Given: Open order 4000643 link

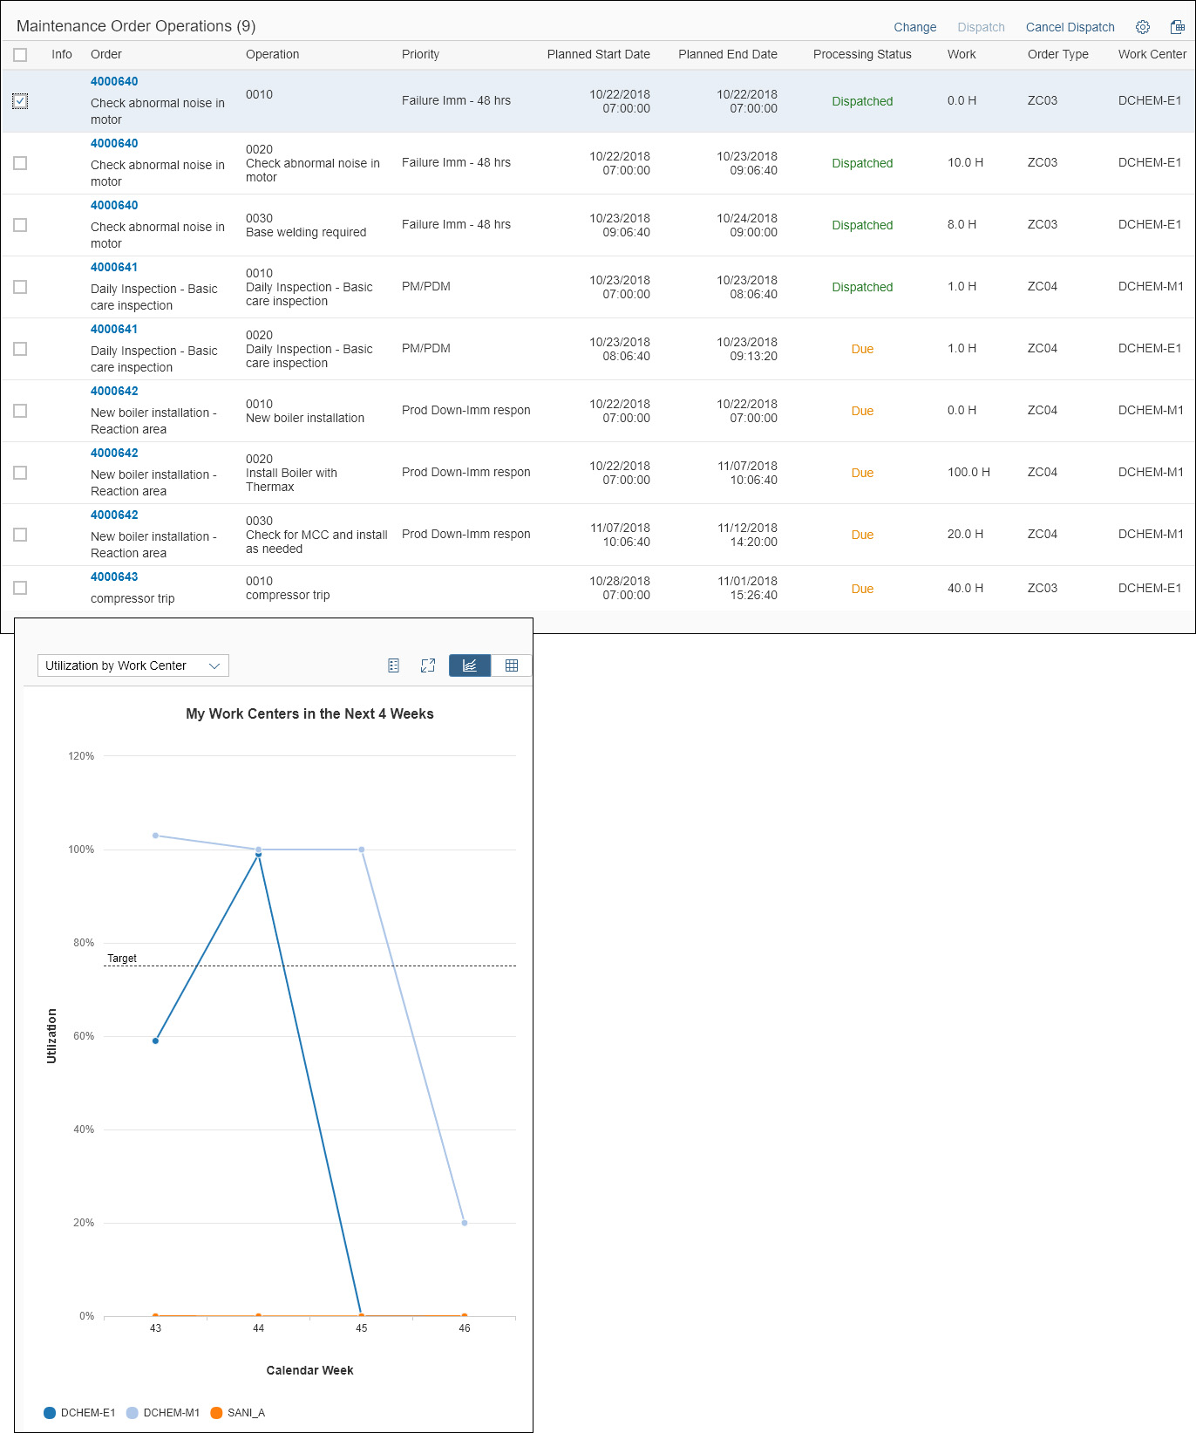Looking at the screenshot, I should point(114,577).
